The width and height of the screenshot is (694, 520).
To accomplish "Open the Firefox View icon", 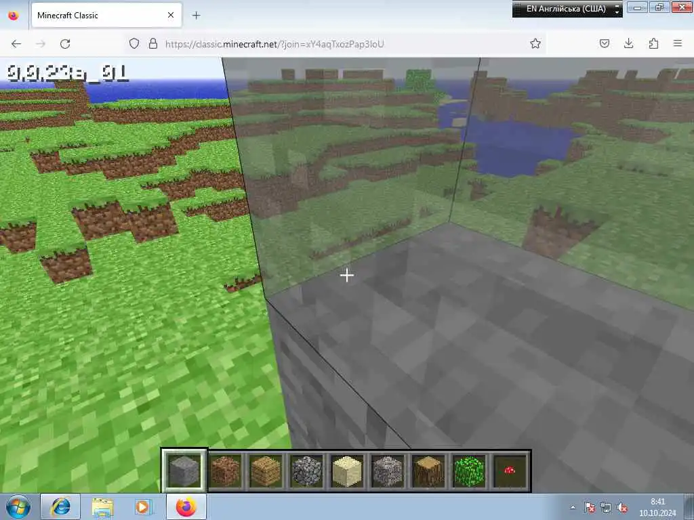I will click(x=14, y=16).
